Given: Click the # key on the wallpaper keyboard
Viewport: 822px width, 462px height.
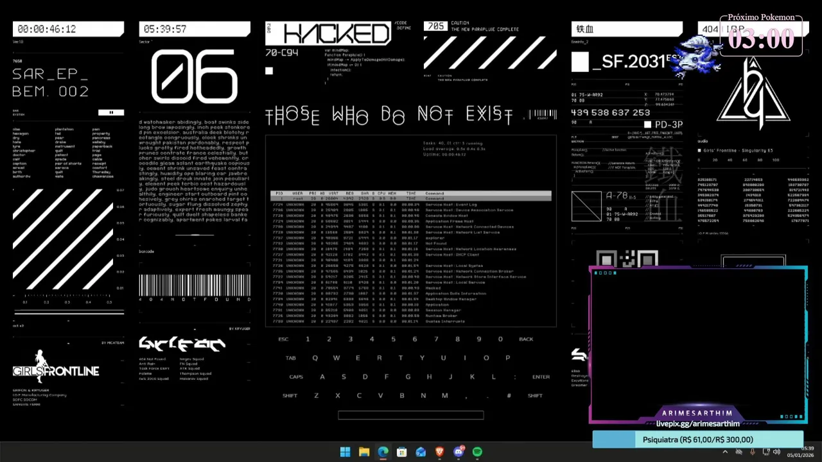Looking at the screenshot, I should (509, 395).
